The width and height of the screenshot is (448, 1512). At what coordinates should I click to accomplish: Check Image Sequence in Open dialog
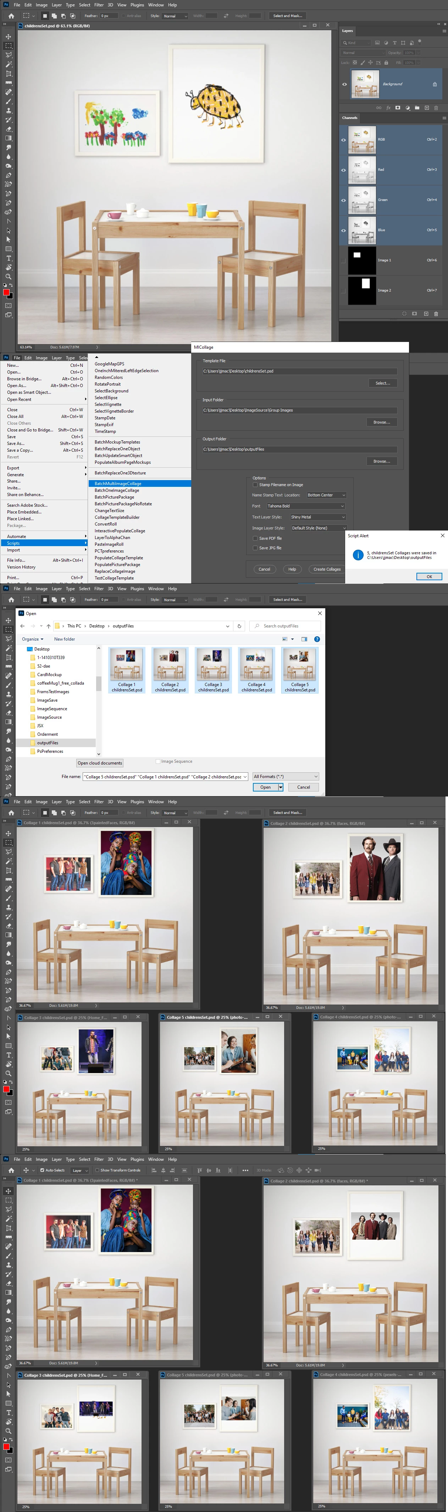[x=158, y=761]
